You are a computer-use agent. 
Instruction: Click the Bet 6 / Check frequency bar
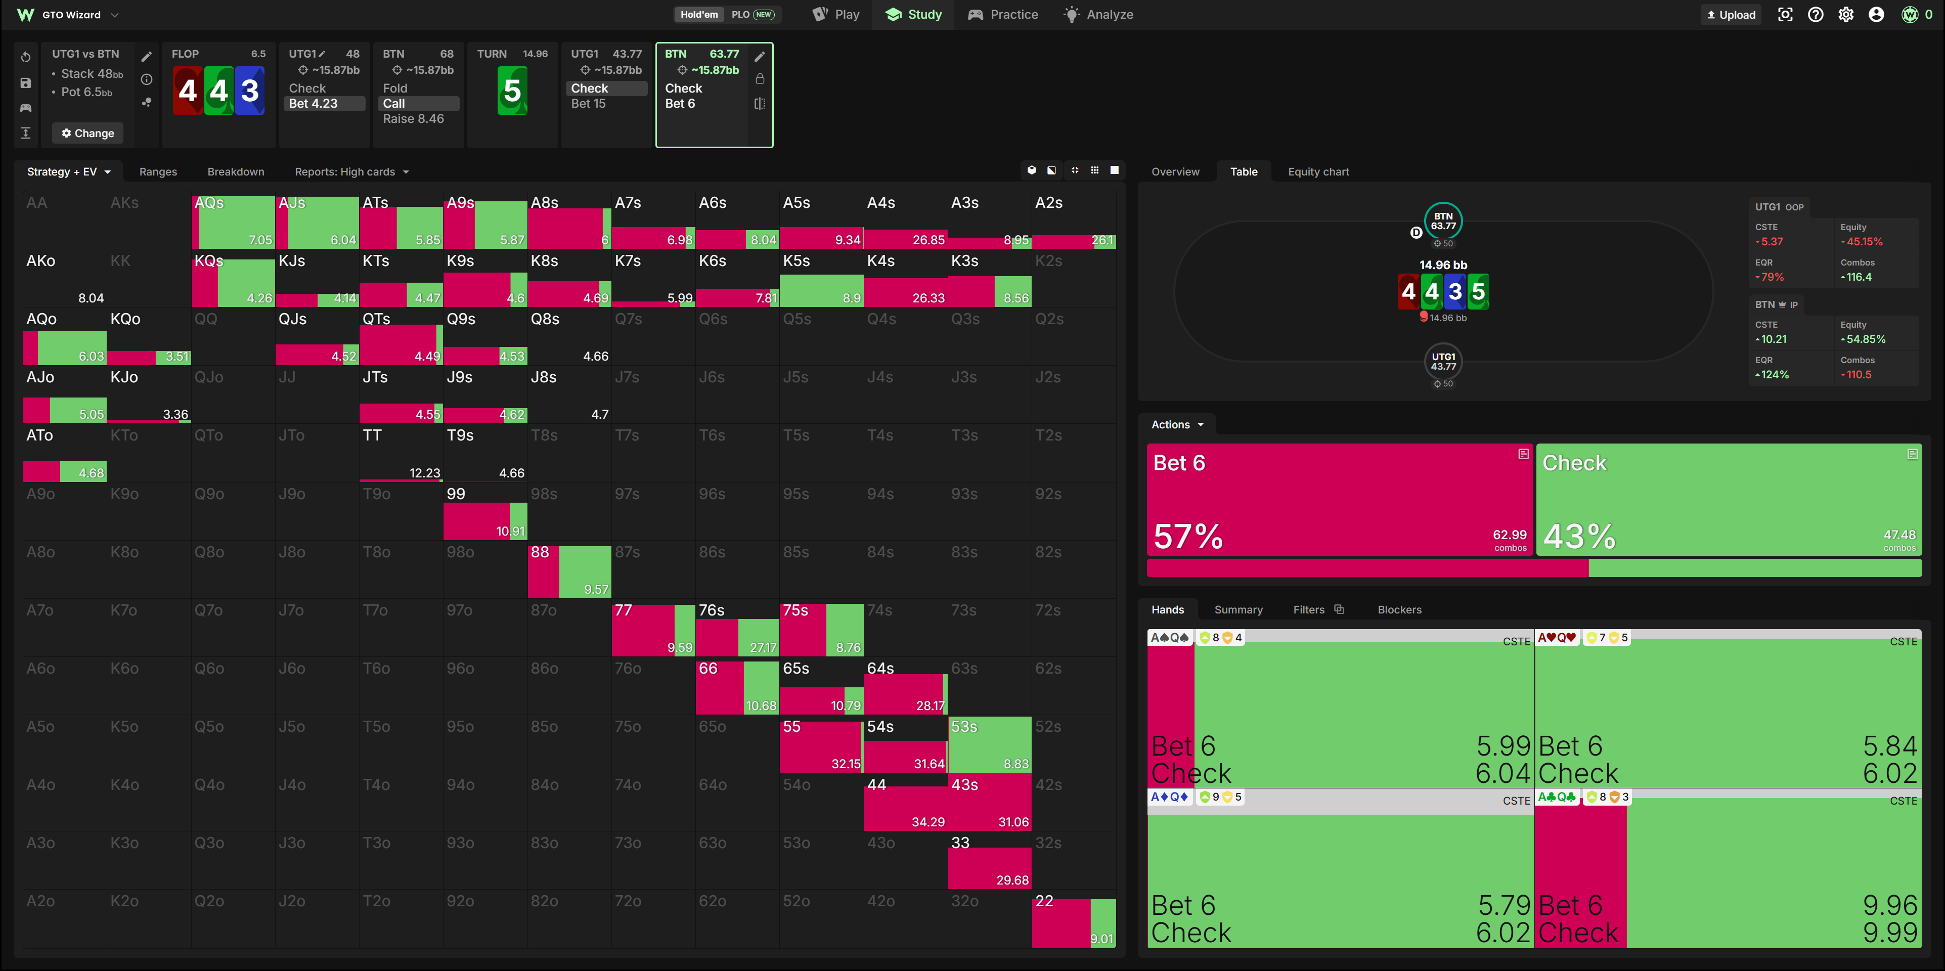pos(1533,568)
